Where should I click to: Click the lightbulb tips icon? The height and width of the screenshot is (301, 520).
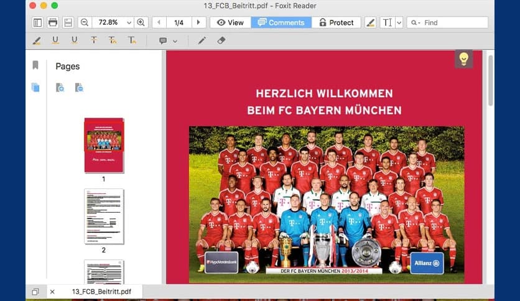pyautogui.click(x=463, y=59)
